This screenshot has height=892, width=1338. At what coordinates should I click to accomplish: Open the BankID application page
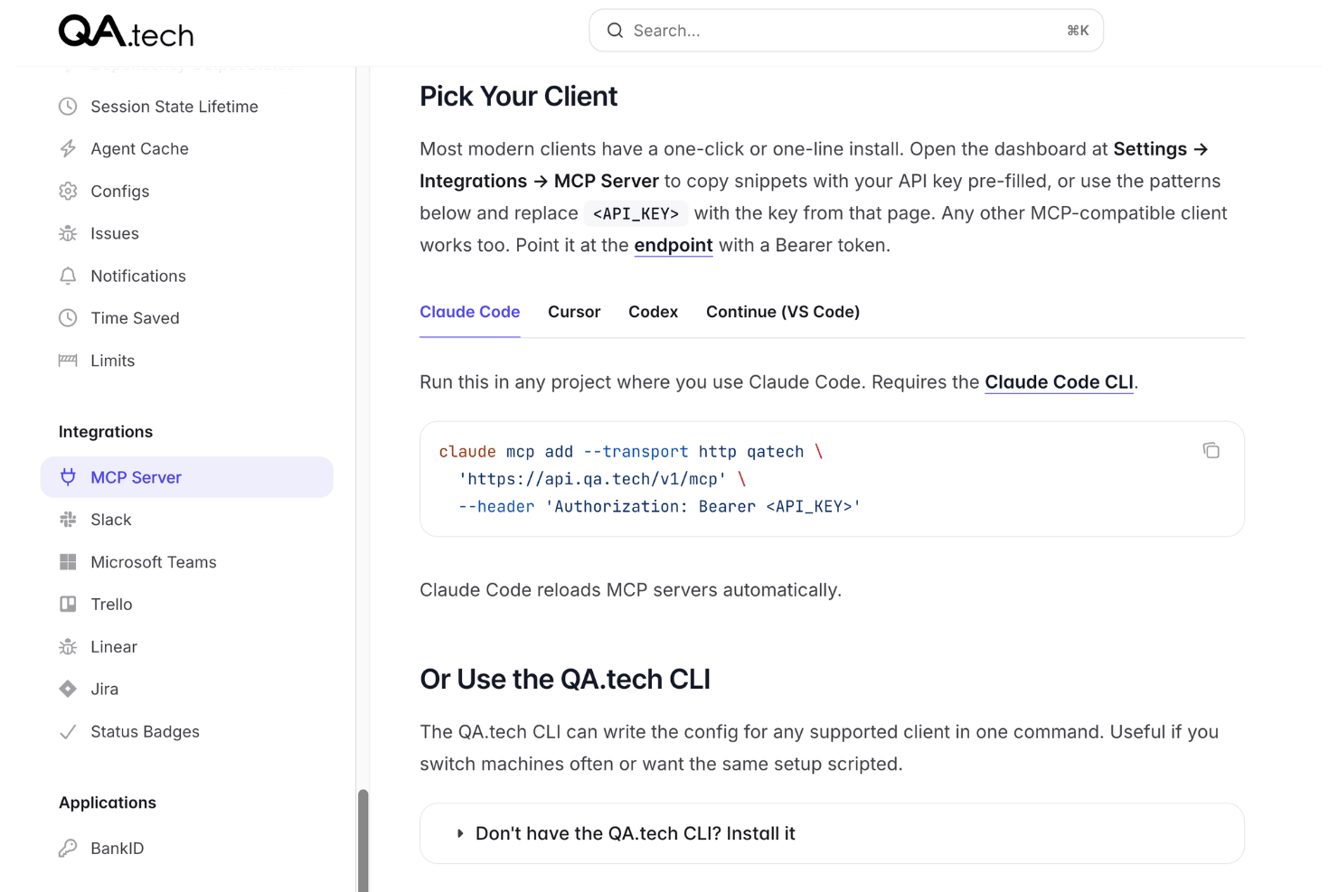pyautogui.click(x=117, y=849)
